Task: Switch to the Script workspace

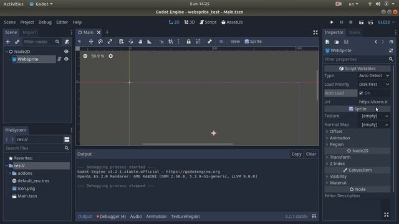Action: (x=208, y=22)
